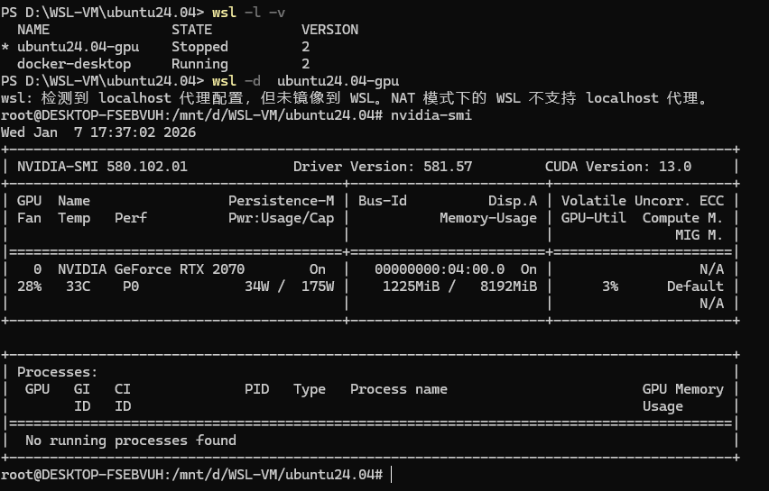Click the 'Process name' column header

[398, 389]
